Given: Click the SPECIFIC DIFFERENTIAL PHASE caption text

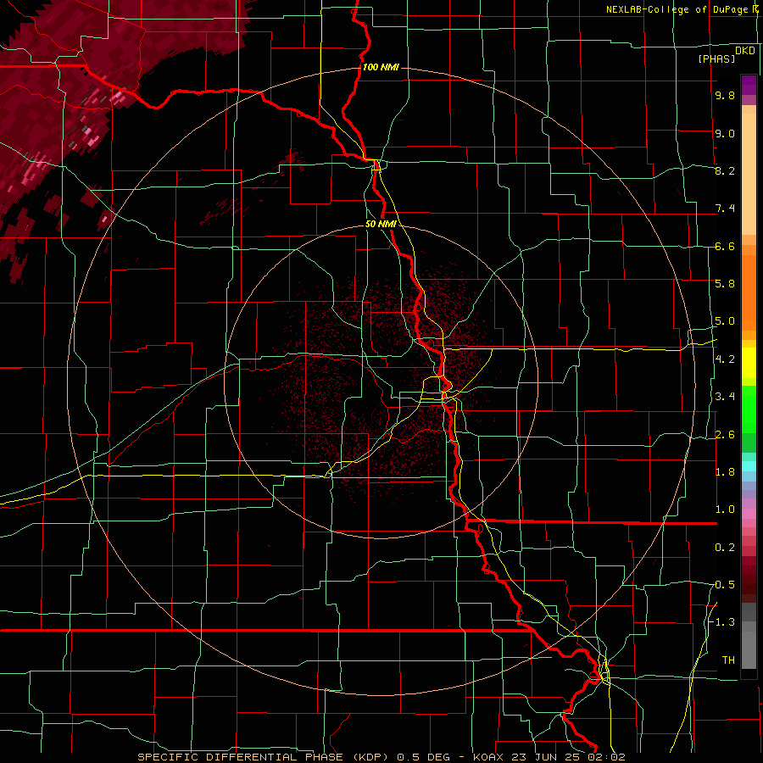Looking at the screenshot, I should point(240,757).
